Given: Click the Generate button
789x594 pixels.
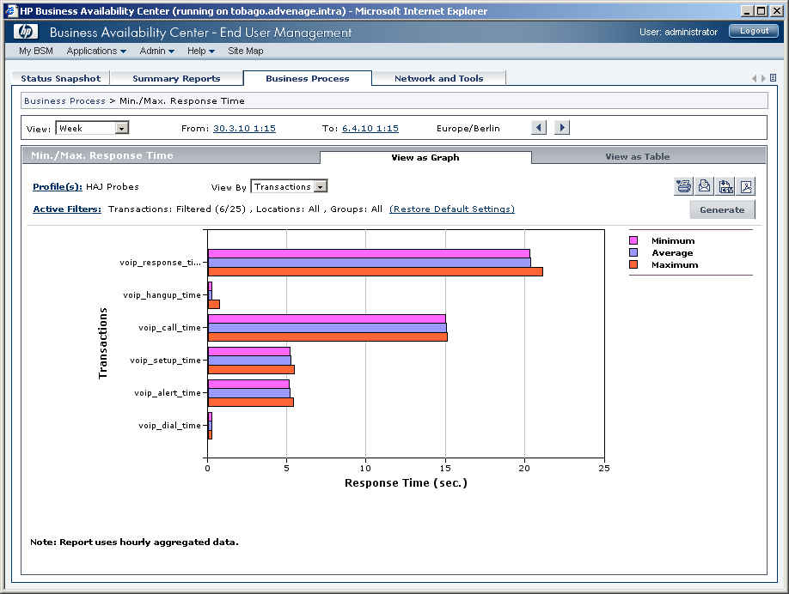Looking at the screenshot, I should pos(722,210).
